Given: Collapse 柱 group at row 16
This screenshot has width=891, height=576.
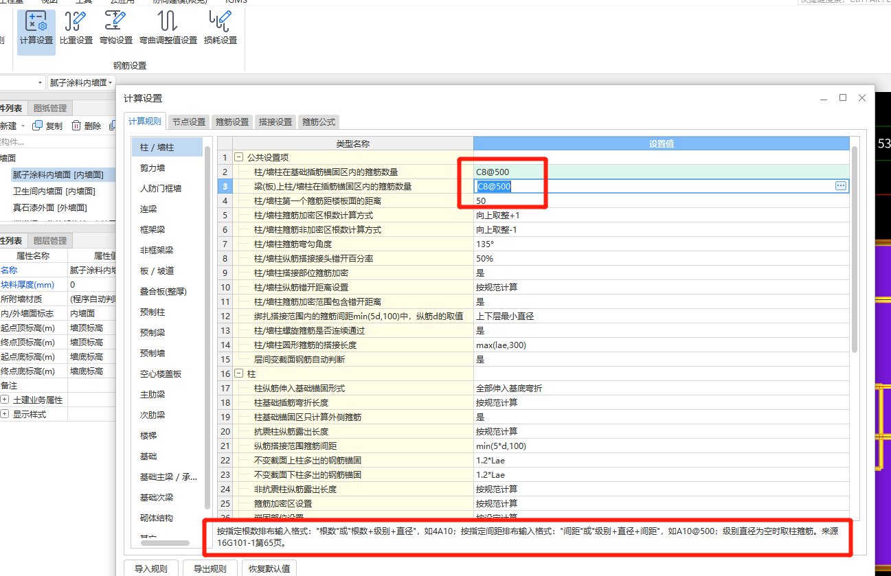Looking at the screenshot, I should point(239,373).
